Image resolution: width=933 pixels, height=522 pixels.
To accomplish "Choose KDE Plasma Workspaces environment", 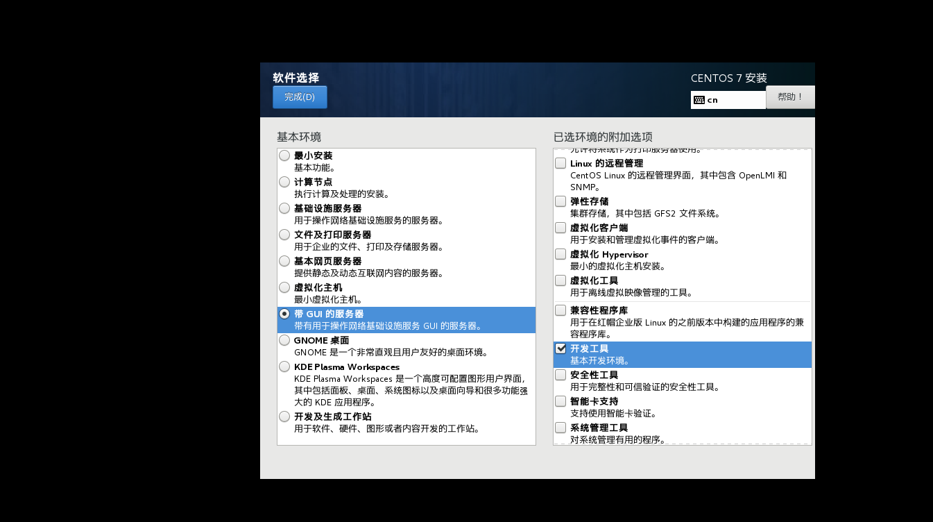I will 284,367.
